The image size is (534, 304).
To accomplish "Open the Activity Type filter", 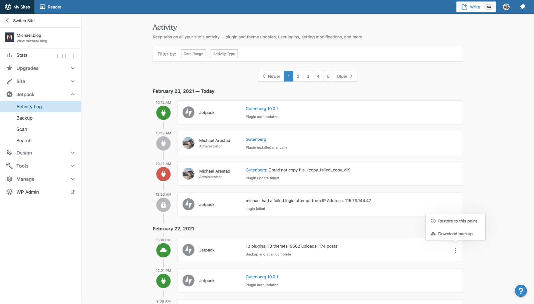I will [224, 54].
